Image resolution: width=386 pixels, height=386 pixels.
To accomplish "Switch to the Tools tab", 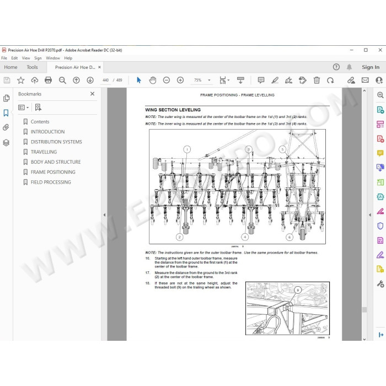I will pyautogui.click(x=32, y=67).
